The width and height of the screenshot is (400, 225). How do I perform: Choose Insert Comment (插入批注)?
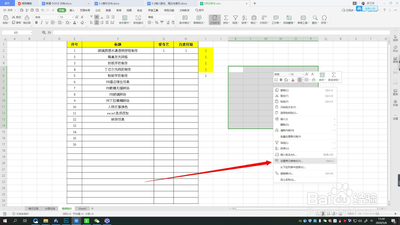pyautogui.click(x=305, y=155)
